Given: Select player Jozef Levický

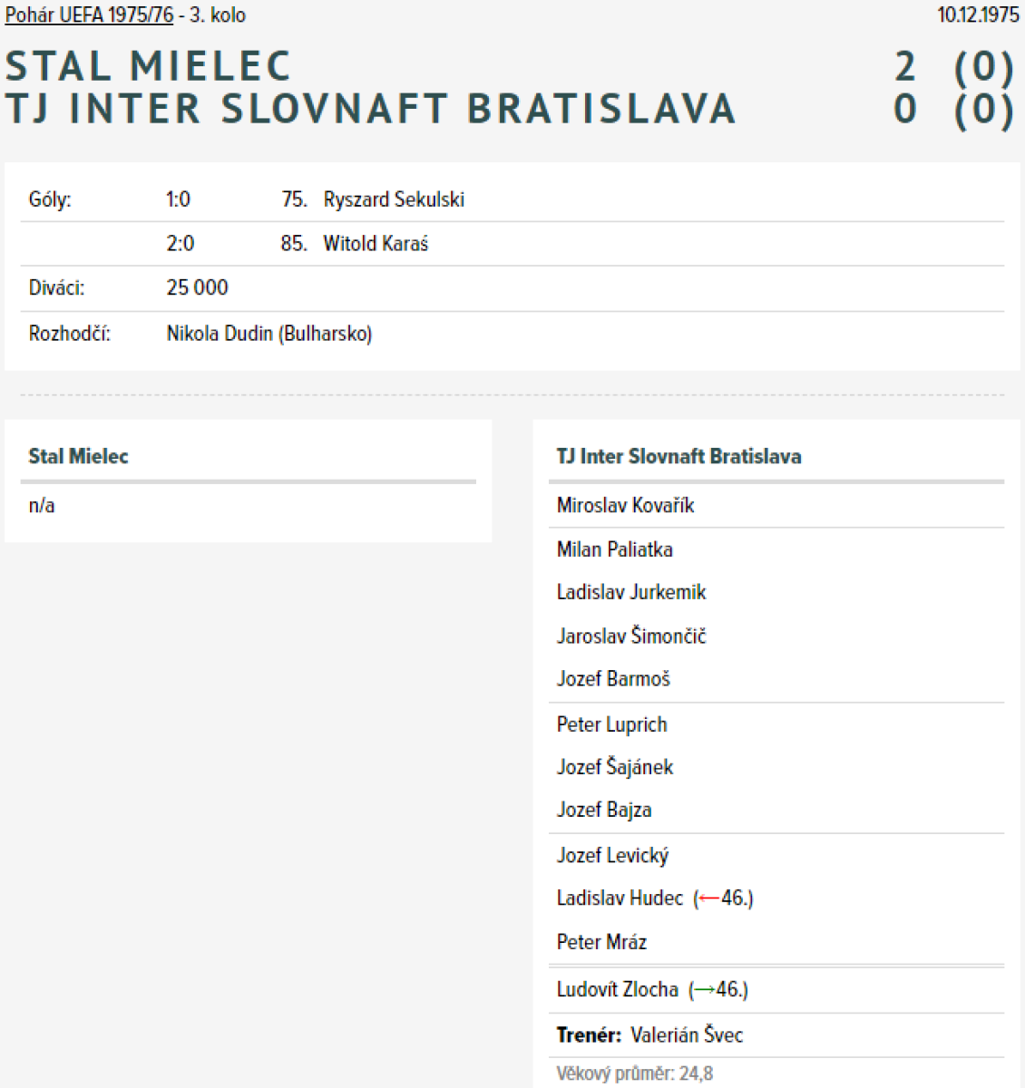Looking at the screenshot, I should (x=612, y=855).
